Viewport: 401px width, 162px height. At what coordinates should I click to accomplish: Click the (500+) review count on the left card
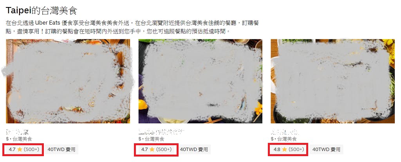click(x=31, y=150)
